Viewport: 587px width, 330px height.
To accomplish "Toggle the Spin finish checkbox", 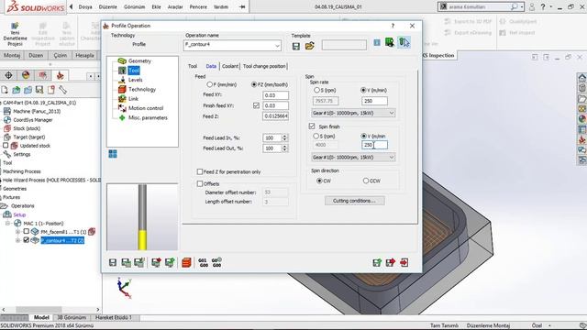I will pos(312,126).
